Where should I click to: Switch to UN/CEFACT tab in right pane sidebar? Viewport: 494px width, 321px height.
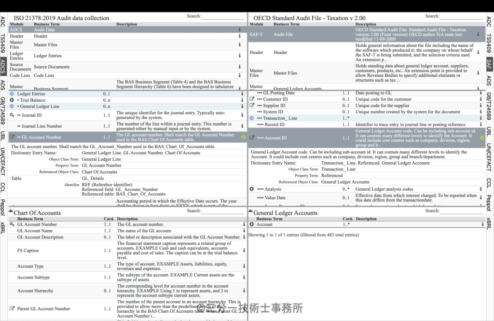click(489, 157)
